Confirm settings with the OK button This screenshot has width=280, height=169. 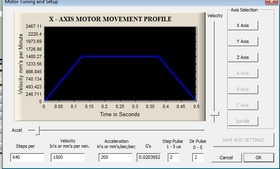259,158
